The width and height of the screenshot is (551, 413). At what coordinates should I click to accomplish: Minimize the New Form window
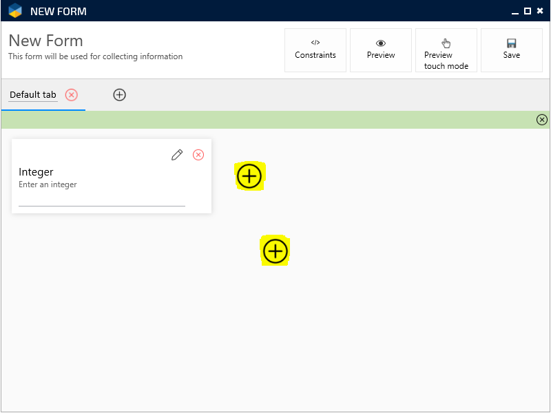[x=514, y=11]
